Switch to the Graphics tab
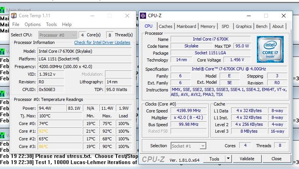The image size is (299, 169). click(243, 26)
